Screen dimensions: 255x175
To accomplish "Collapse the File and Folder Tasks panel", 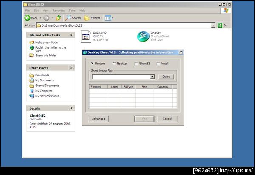I will [x=71, y=35].
